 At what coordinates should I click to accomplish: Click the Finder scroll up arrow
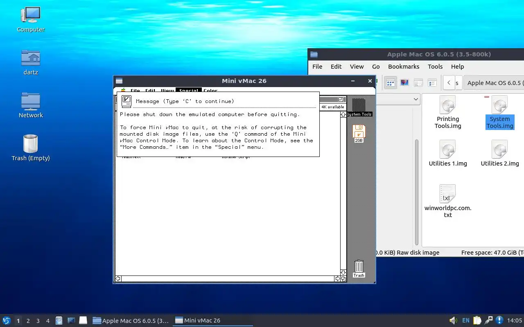point(343,114)
